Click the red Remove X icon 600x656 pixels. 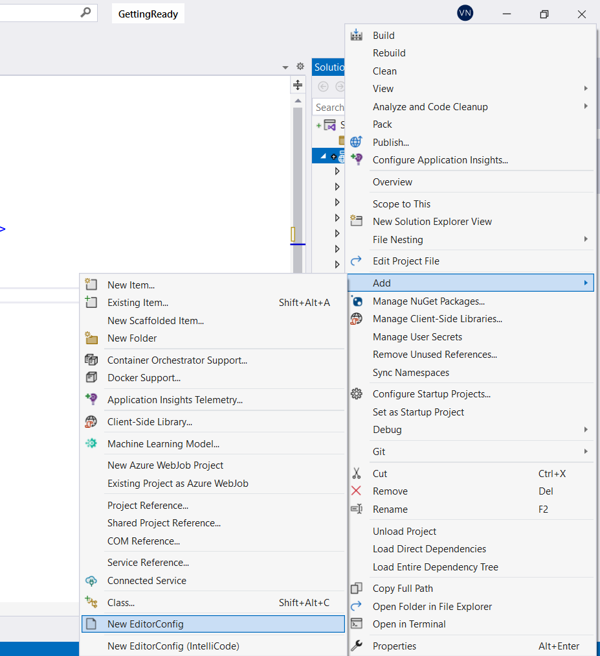[357, 491]
